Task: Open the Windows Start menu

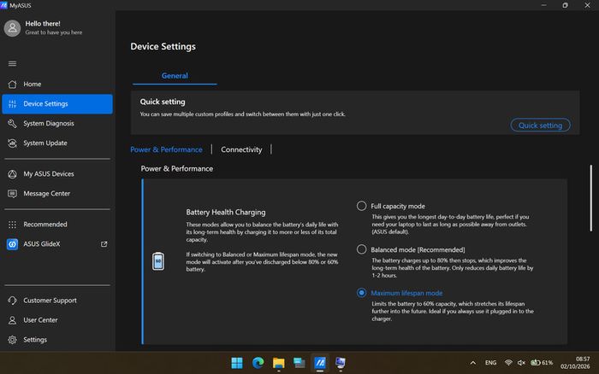Action: click(x=237, y=363)
